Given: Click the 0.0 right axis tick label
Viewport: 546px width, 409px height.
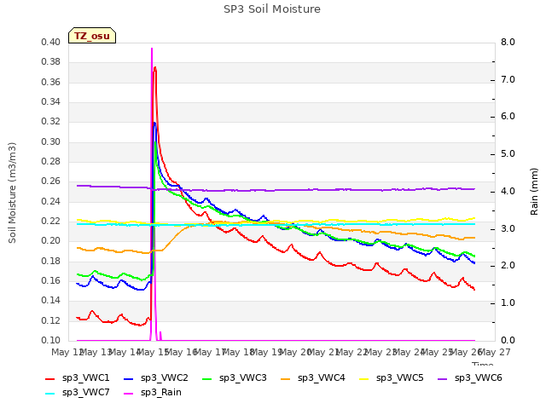Looking at the screenshot, I should [508, 341].
